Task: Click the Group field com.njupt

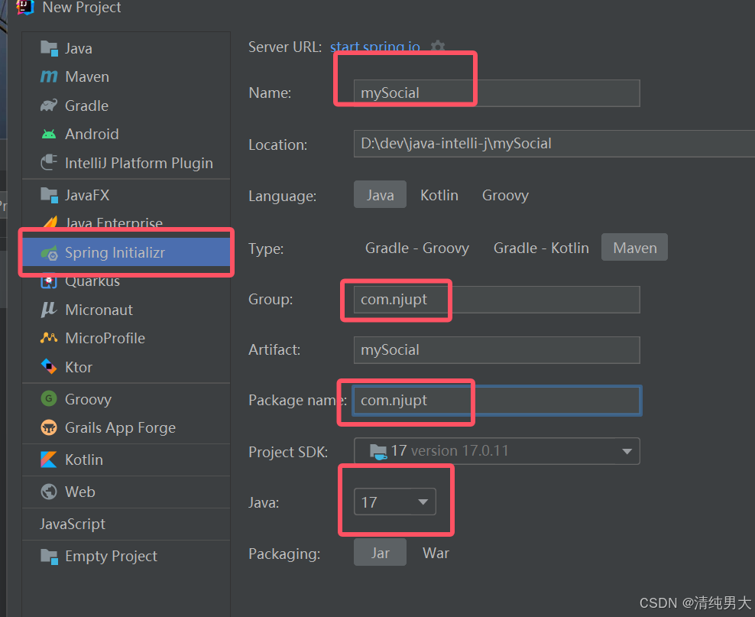Action: (497, 300)
